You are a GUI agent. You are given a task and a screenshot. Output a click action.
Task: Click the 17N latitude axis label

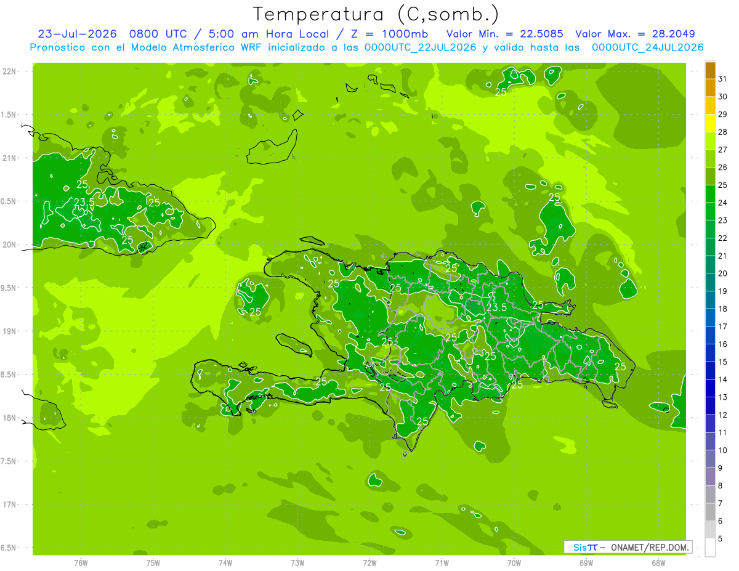click(x=9, y=504)
